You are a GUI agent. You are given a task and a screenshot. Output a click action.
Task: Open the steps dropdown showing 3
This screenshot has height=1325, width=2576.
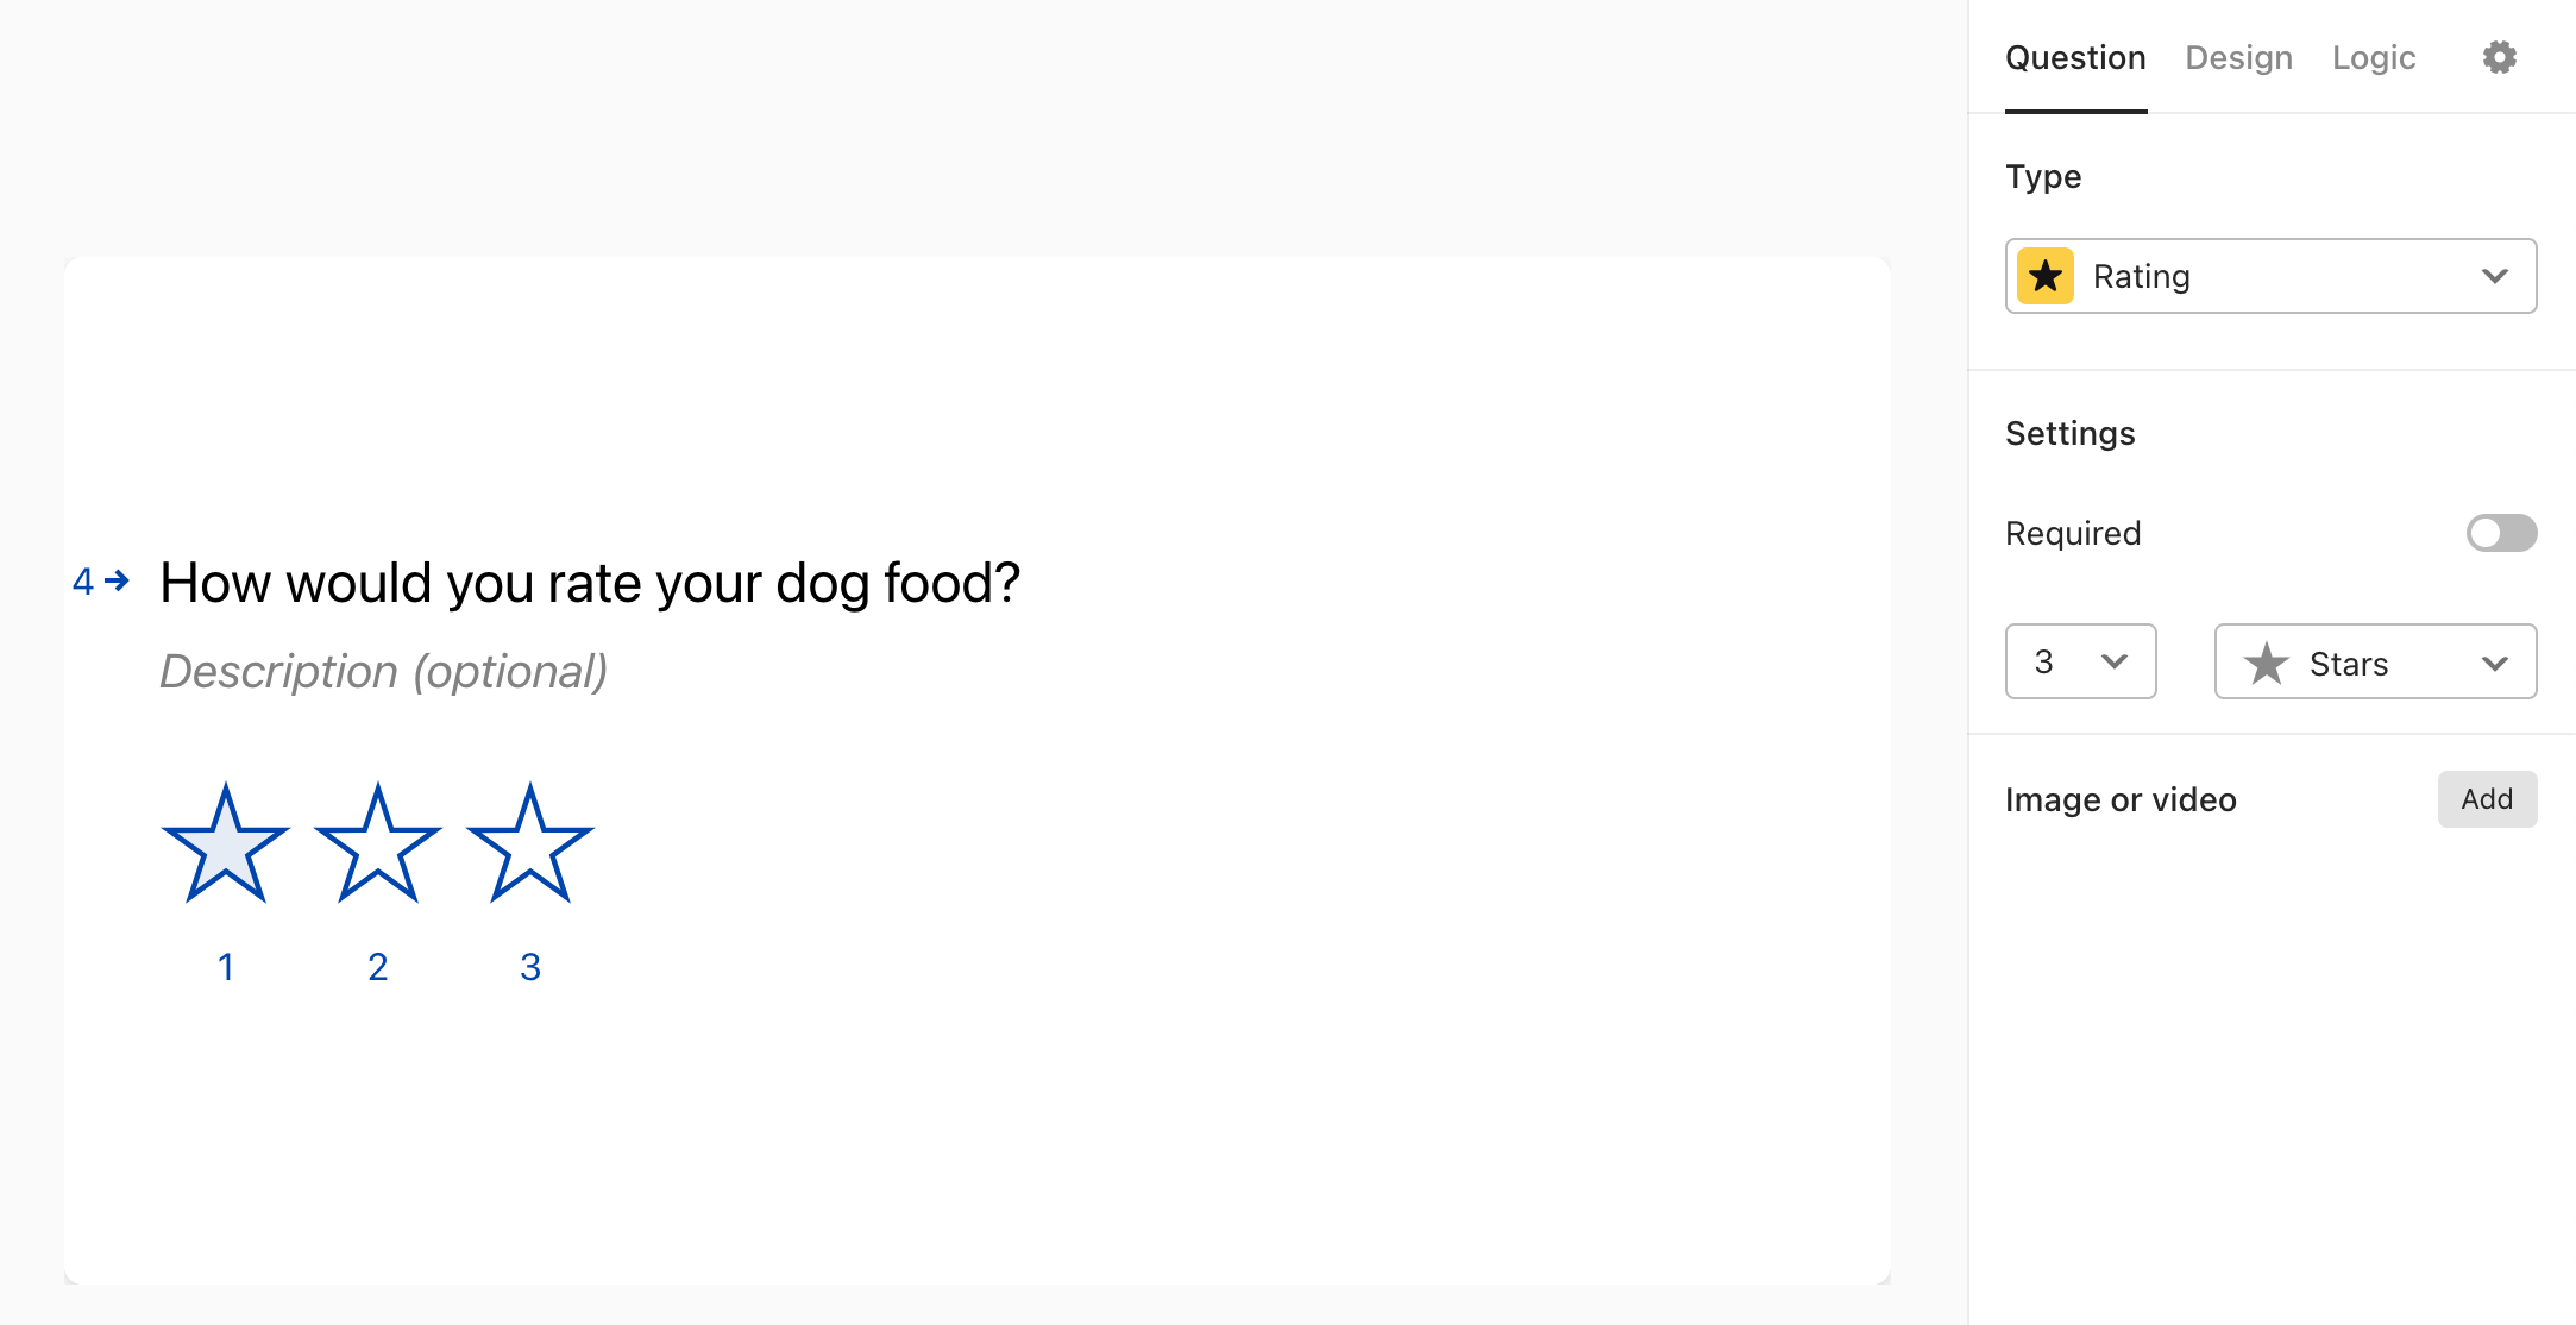[x=2080, y=661]
